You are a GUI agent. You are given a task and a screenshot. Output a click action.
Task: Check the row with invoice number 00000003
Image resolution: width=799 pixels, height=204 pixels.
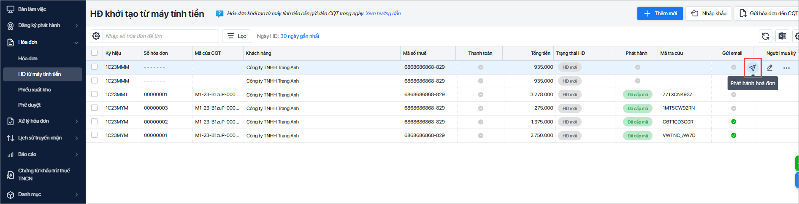[94, 108]
